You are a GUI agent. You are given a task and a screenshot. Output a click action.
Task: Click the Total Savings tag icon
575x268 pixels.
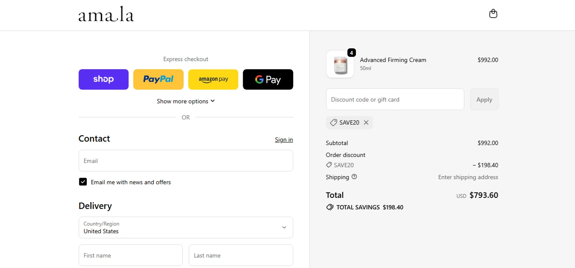(330, 207)
